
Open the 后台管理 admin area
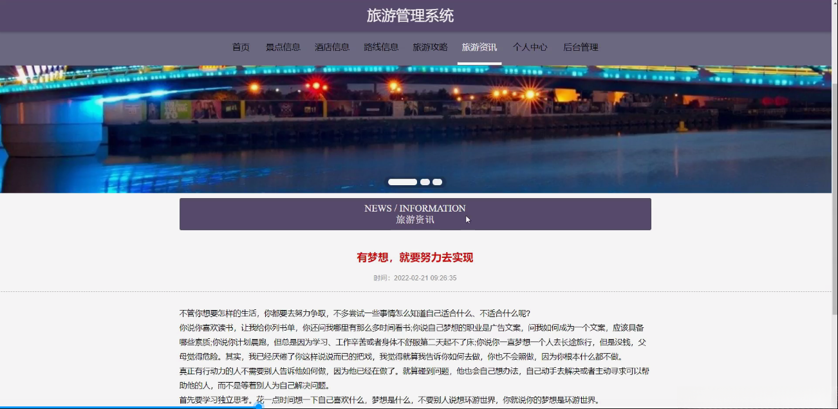(581, 47)
